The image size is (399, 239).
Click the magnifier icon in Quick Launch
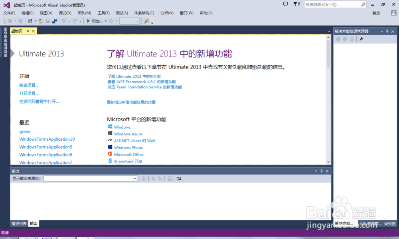click(x=363, y=4)
